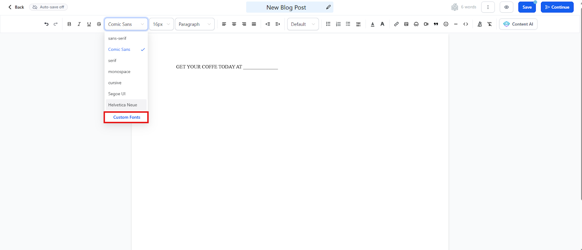Insert a video with the camera icon

coord(426,24)
